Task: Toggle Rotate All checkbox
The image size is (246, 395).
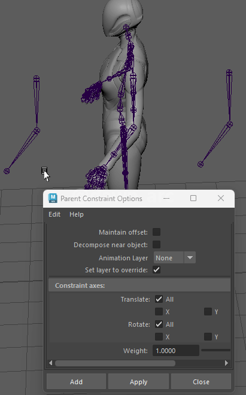Action: click(159, 324)
